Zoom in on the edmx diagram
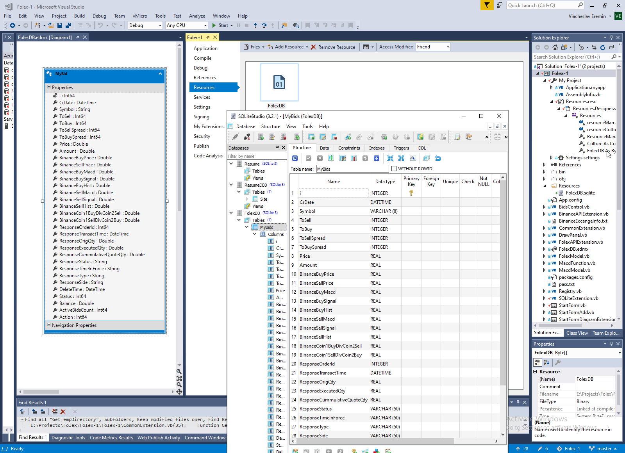625x453 pixels. point(179,371)
